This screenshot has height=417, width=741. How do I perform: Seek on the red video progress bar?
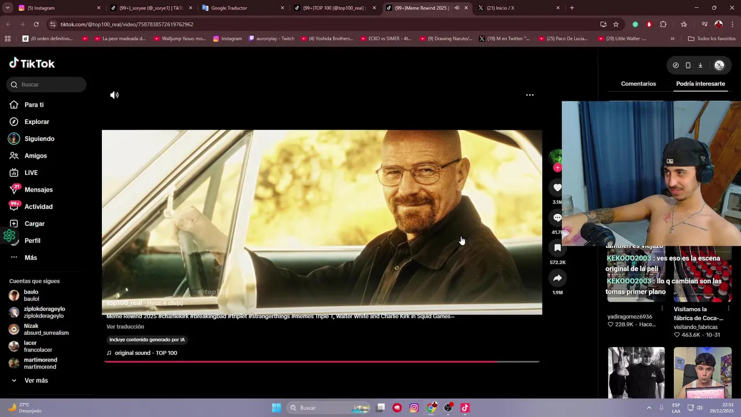coord(321,361)
